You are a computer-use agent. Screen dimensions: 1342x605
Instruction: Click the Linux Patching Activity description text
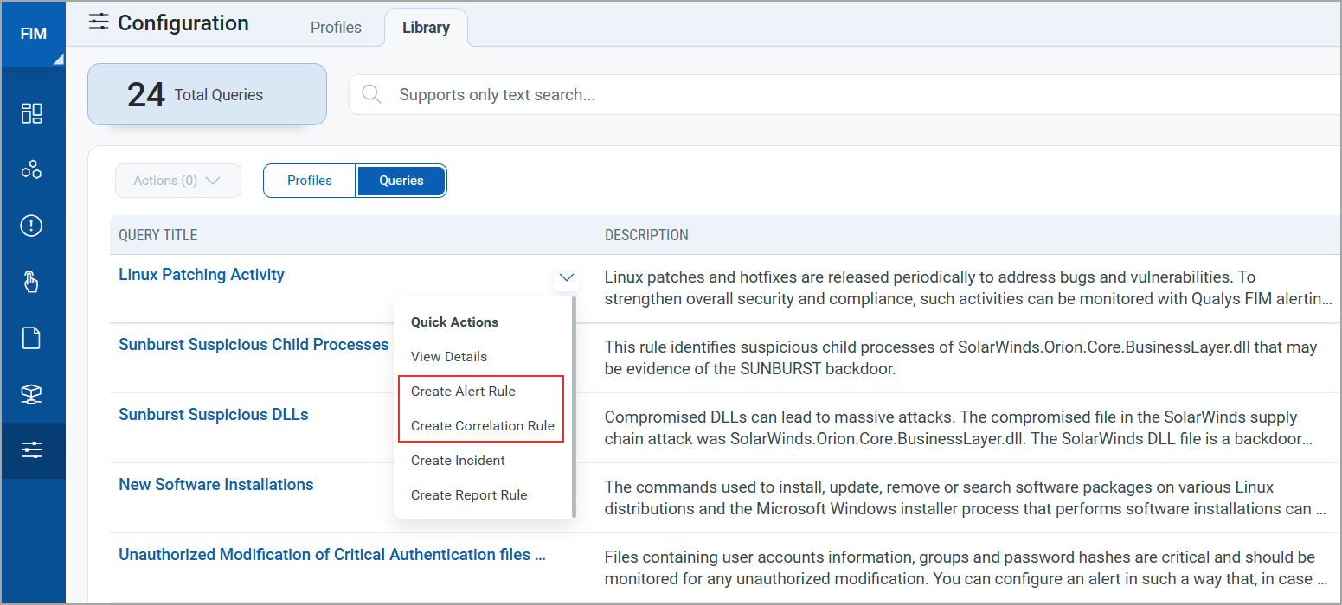[x=968, y=289]
